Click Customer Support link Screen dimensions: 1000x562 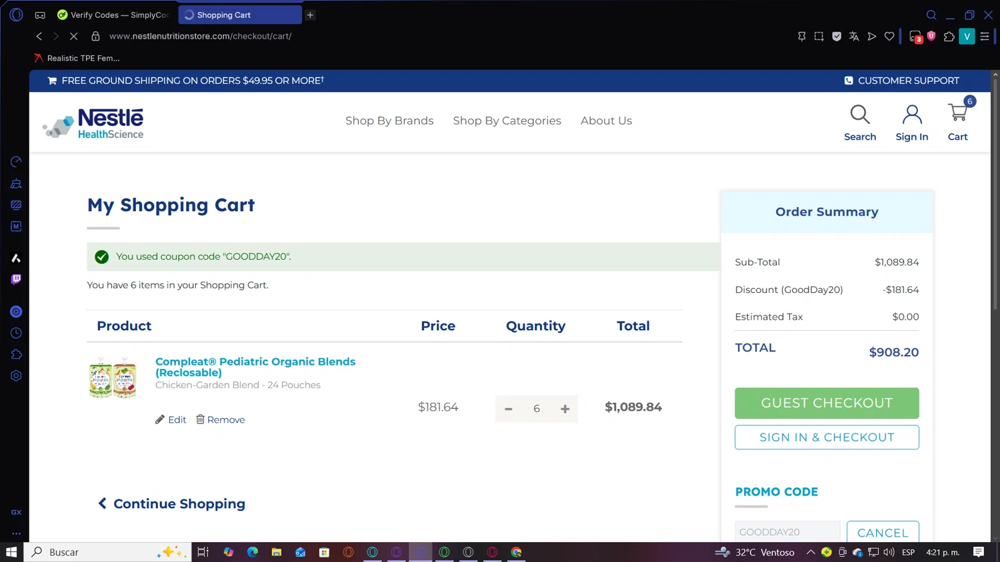point(901,81)
